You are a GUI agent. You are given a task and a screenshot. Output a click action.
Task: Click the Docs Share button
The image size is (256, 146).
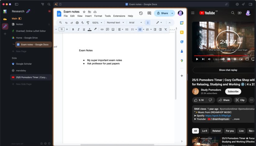[162, 13]
